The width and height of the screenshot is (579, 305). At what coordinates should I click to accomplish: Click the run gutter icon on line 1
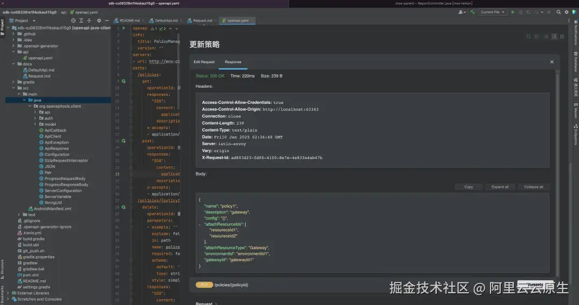click(124, 28)
